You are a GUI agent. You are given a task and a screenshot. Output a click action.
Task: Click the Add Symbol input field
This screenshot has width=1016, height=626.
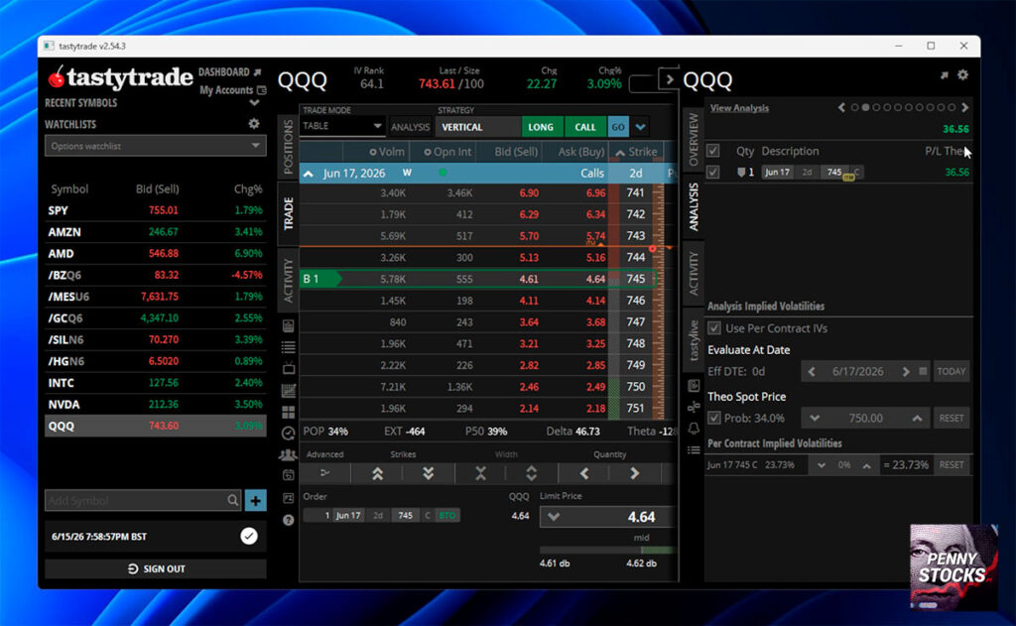[136, 500]
